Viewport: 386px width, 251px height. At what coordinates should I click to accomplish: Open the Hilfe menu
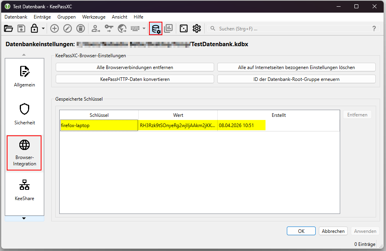click(138, 17)
